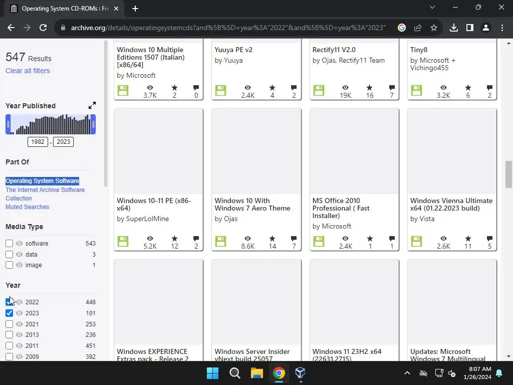Hide data results via eye toggle
513x385 pixels.
(x=20, y=254)
